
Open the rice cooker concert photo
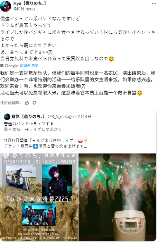click(x=118, y=197)
